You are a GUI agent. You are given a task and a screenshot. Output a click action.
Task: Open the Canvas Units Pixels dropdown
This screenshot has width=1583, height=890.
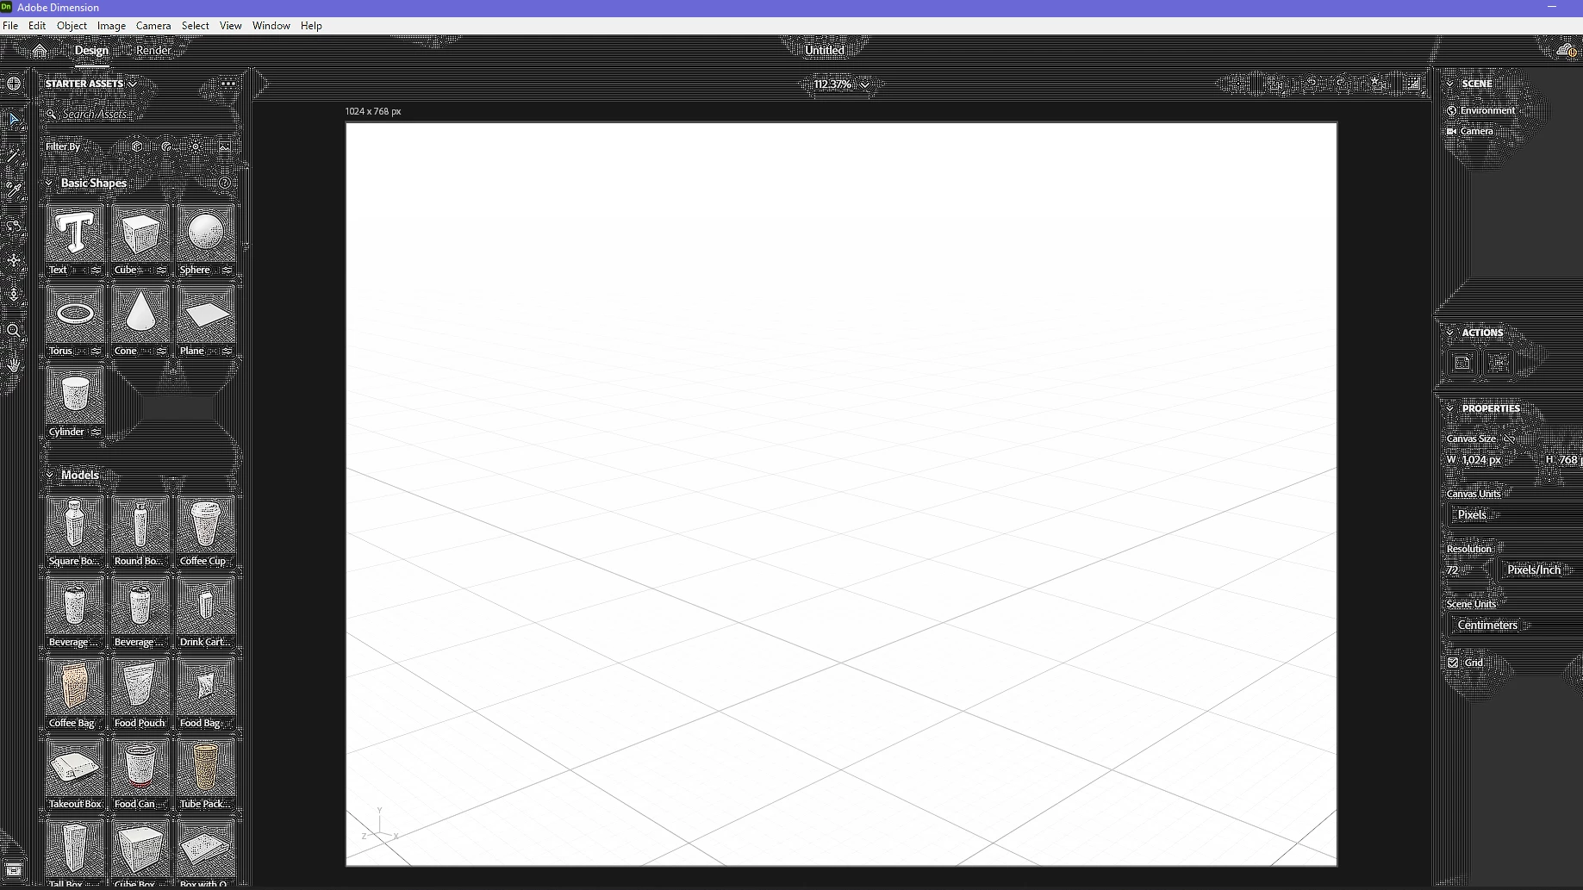coord(1514,514)
